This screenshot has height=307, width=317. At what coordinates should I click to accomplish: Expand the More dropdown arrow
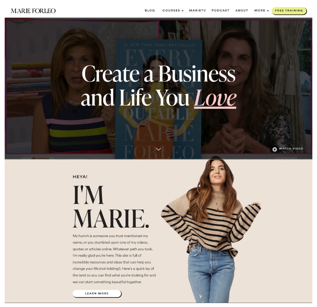point(268,11)
